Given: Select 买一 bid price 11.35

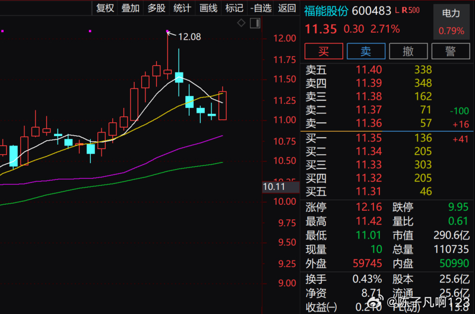Looking at the screenshot, I should 369,138.
